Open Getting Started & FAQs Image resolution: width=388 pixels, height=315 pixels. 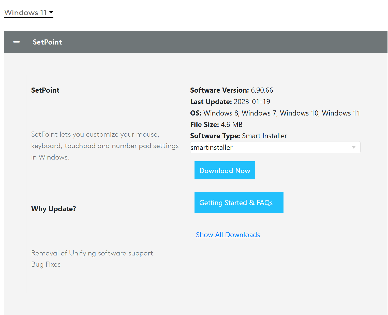(239, 203)
